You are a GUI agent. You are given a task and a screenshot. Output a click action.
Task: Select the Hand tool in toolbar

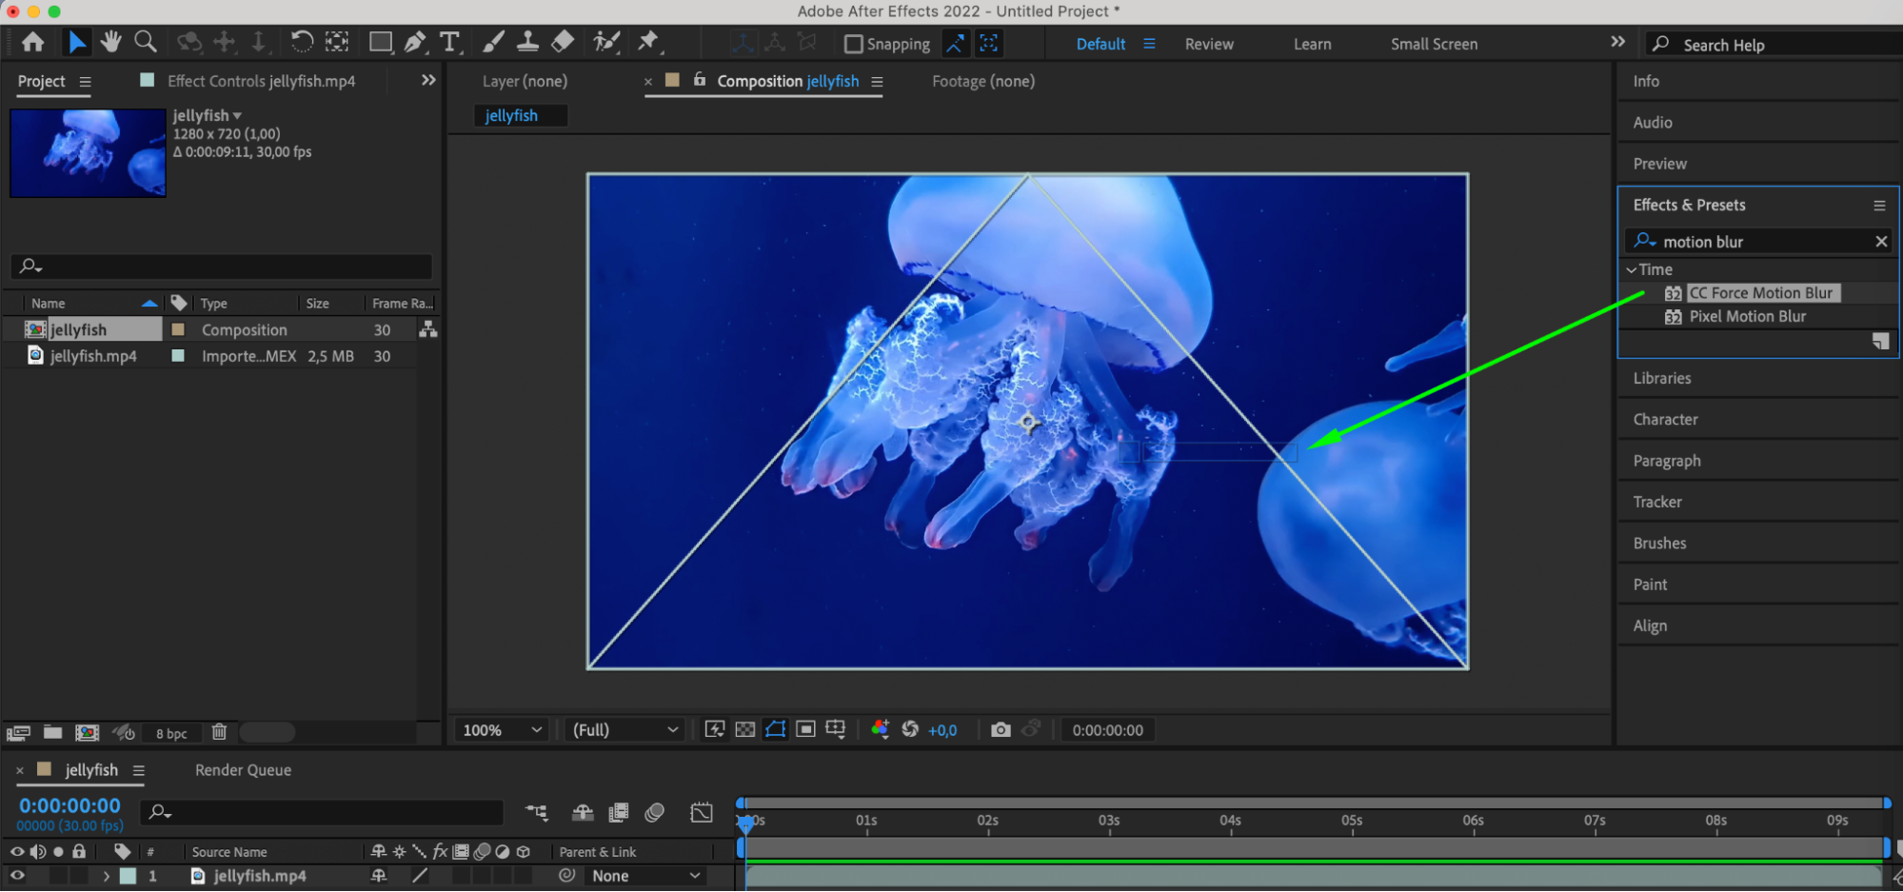click(111, 42)
